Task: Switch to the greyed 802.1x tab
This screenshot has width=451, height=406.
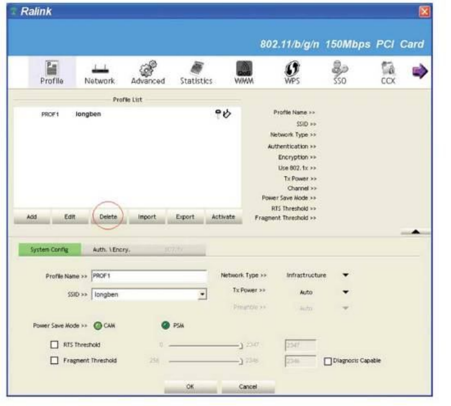Action: pos(174,250)
